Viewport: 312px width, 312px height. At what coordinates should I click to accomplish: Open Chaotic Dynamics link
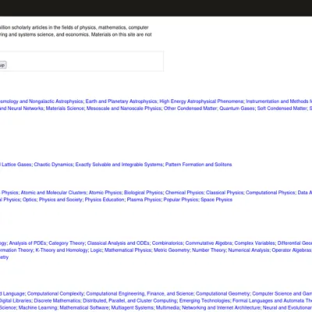(53, 165)
